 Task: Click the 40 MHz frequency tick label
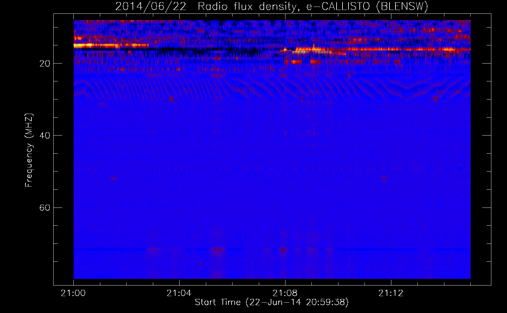click(x=45, y=136)
